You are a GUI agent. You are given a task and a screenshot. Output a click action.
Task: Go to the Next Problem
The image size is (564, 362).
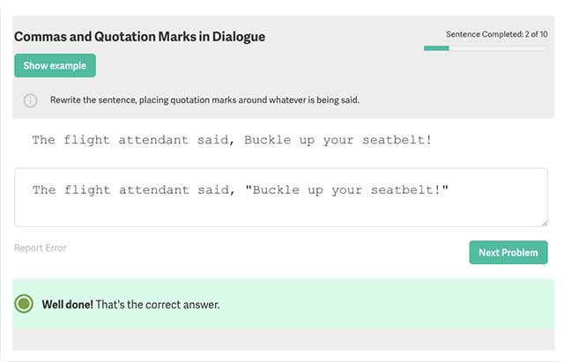point(508,253)
